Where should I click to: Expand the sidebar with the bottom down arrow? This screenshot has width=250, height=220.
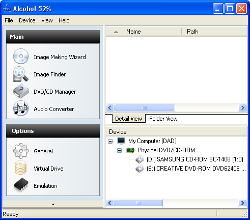pyautogui.click(x=53, y=204)
